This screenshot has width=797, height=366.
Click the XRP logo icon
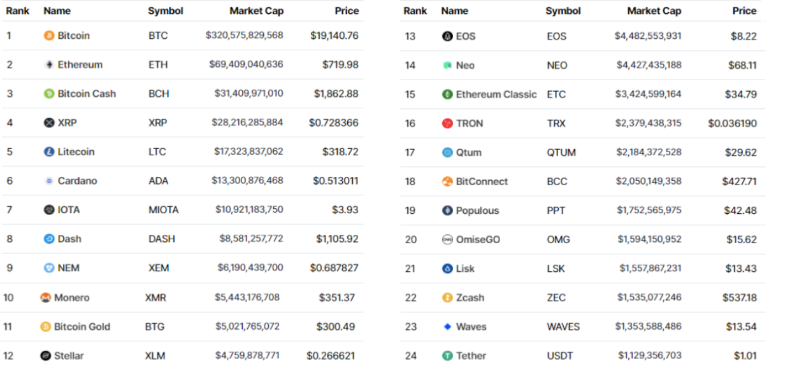pyautogui.click(x=49, y=123)
